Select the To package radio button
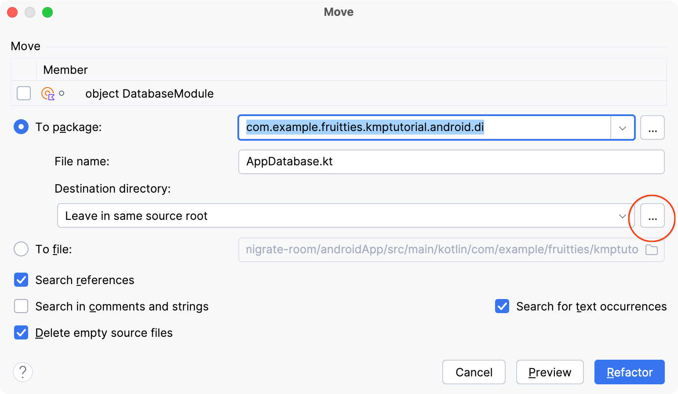This screenshot has width=678, height=394. click(21, 127)
